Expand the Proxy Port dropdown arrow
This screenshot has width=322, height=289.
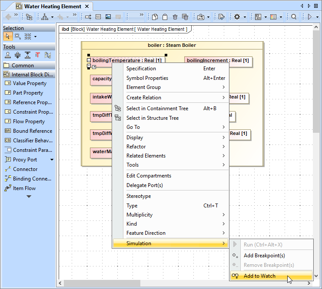(52, 160)
